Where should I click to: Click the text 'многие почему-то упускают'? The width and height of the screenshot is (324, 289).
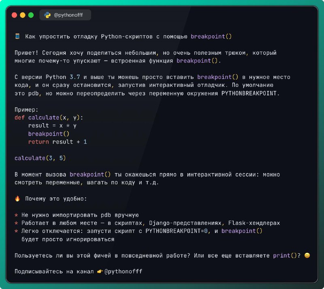[58, 61]
